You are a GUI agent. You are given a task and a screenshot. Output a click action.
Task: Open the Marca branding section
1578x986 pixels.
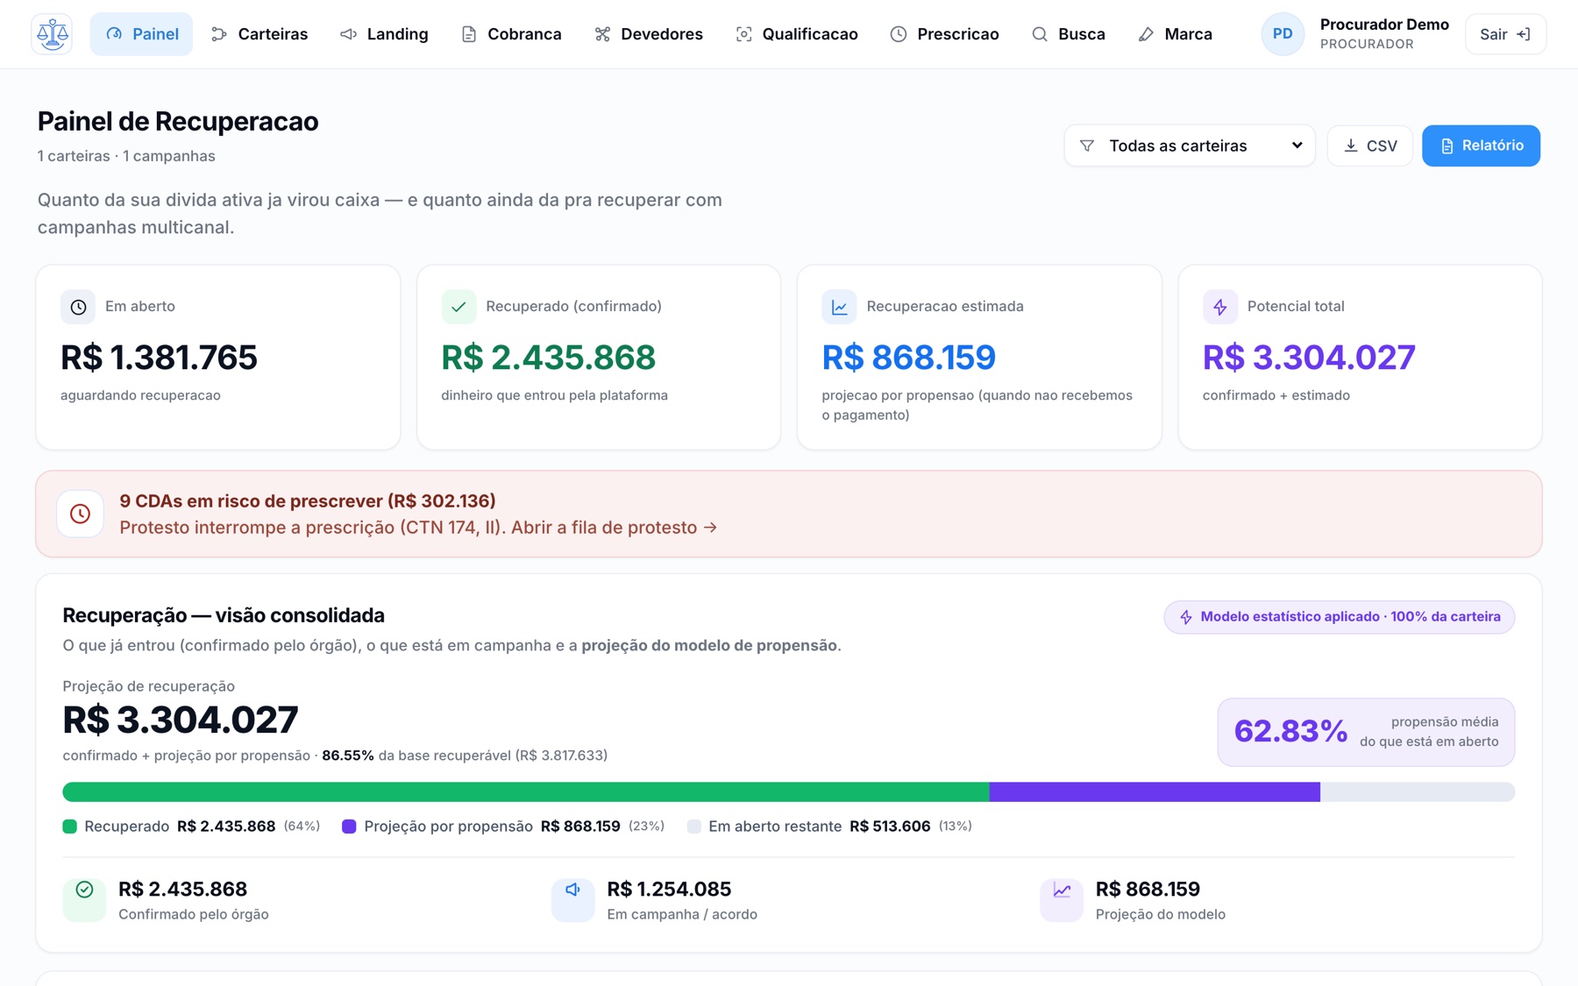click(x=1175, y=34)
